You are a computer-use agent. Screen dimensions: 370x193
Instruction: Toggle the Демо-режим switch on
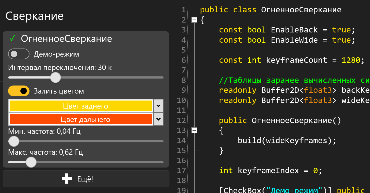click(x=18, y=54)
